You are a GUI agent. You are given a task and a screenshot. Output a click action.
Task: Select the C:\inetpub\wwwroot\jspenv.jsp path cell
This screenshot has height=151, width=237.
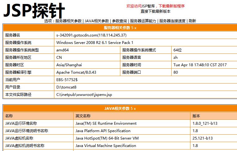(x=84, y=94)
